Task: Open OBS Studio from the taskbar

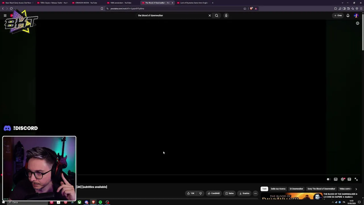Action: (x=107, y=202)
